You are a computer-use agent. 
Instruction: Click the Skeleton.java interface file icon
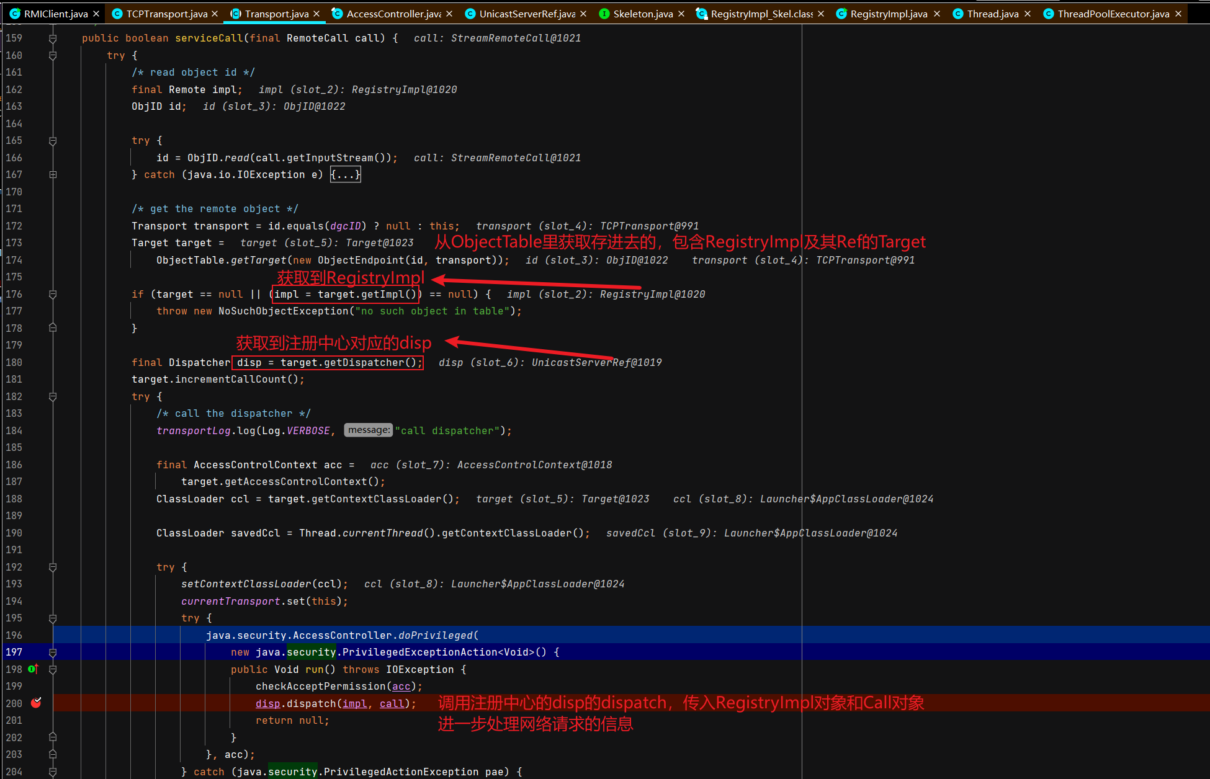pyautogui.click(x=604, y=14)
